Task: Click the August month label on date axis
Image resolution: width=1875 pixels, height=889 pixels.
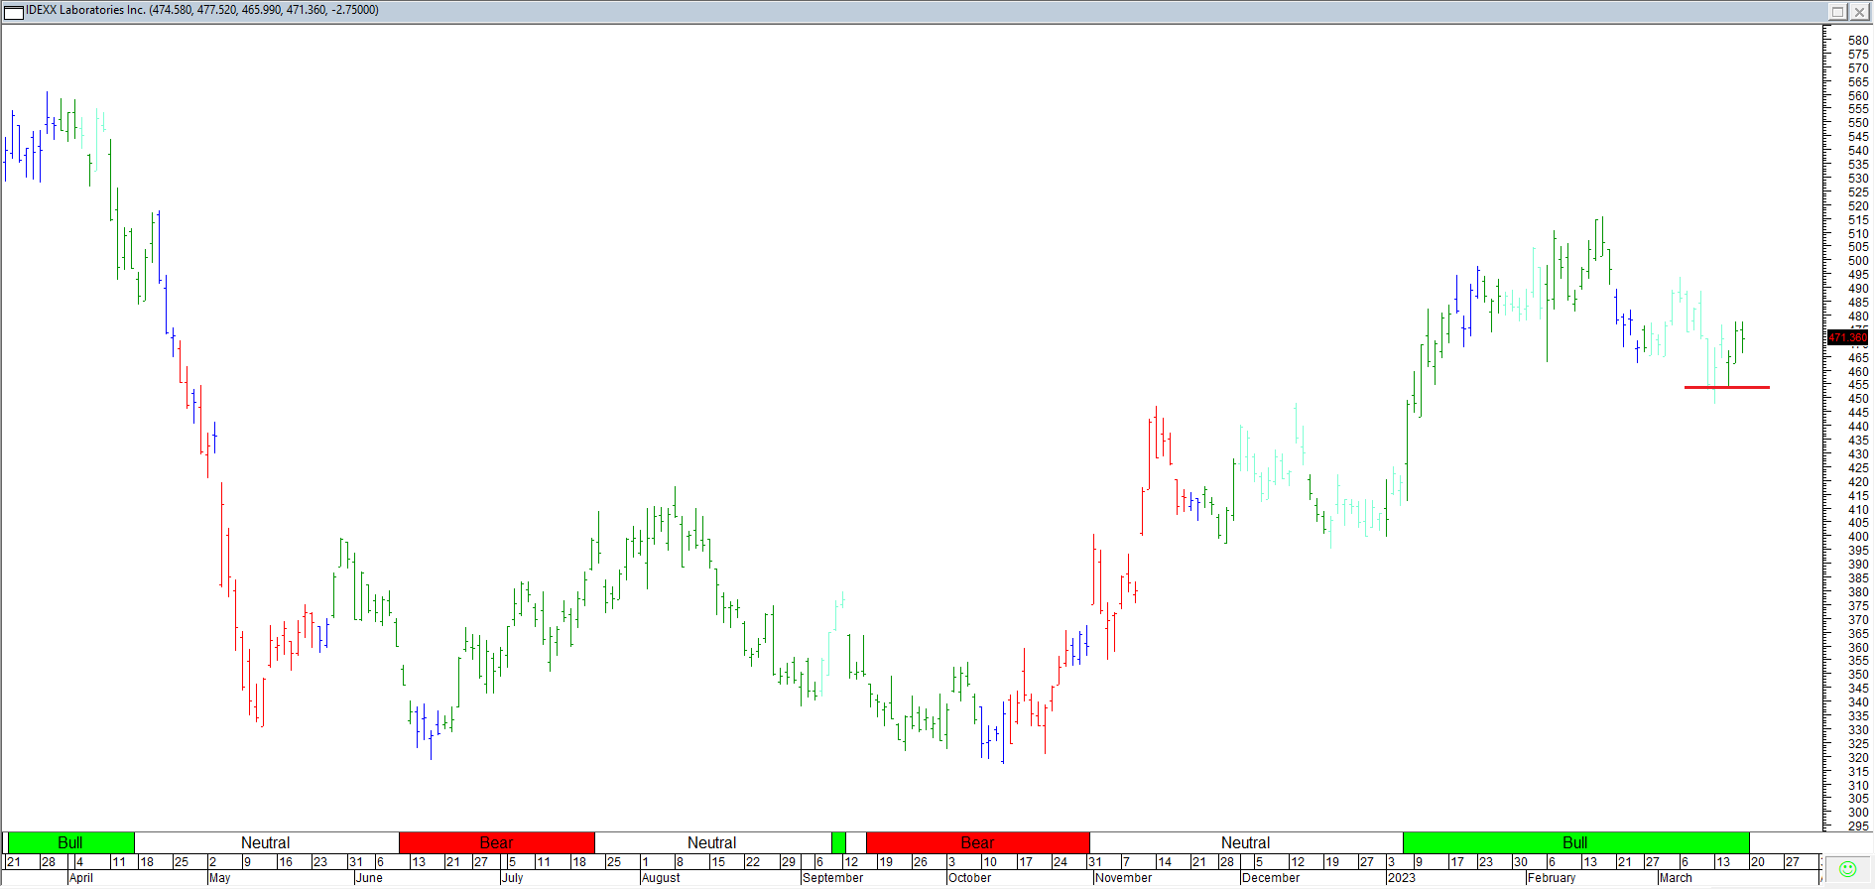Action: (x=661, y=878)
